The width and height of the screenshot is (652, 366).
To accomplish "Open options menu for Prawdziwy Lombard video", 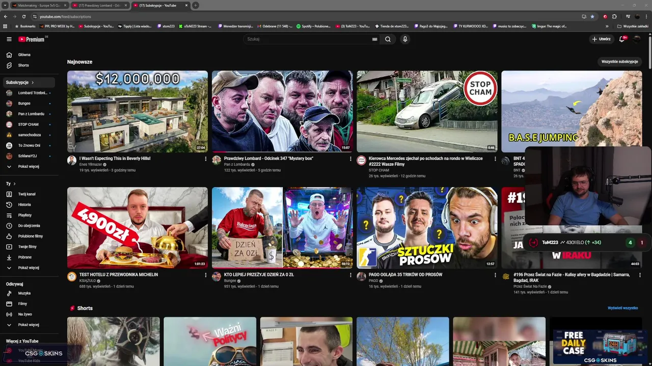I will click(350, 159).
